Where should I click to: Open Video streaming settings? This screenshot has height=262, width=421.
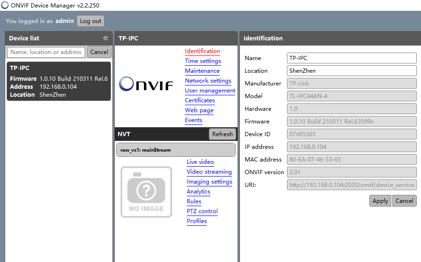[x=209, y=172]
